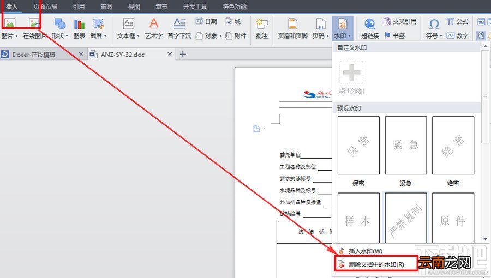Viewport: 491px width, 278px height.
Task: Expand the 图片 dropdown arrow
Action: [x=16, y=35]
